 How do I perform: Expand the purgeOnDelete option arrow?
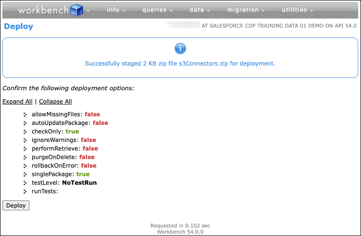coord(25,157)
